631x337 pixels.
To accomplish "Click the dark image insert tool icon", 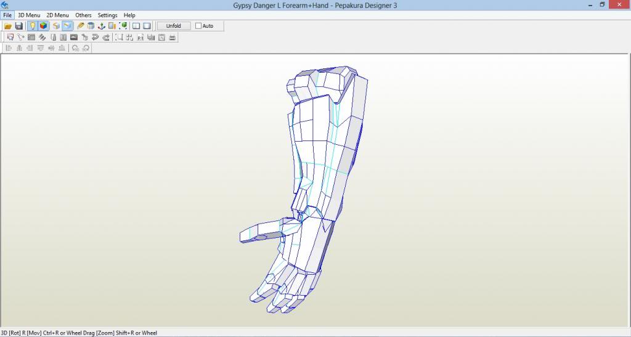I will pyautogui.click(x=74, y=38).
